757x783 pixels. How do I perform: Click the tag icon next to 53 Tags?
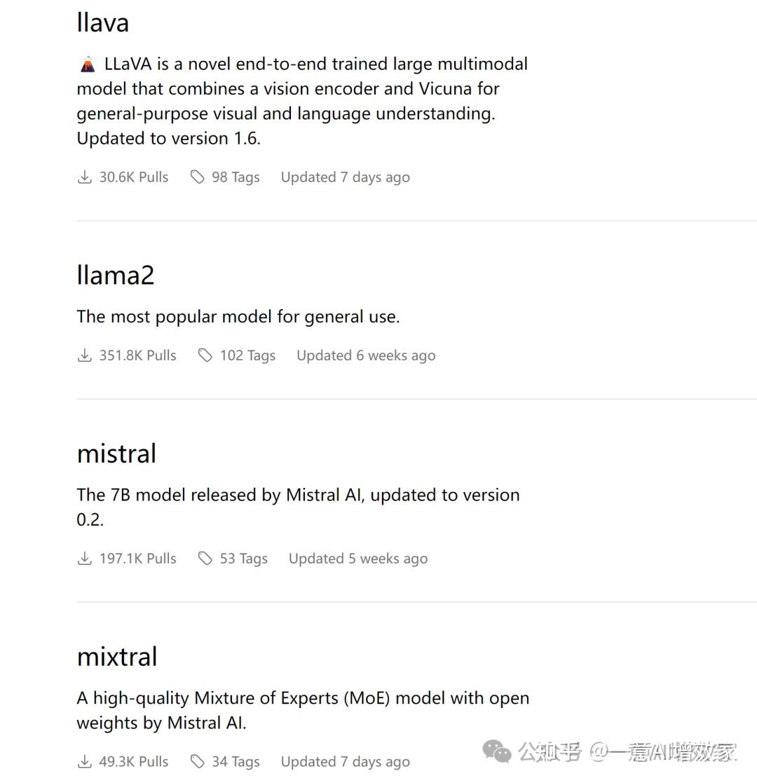tap(205, 559)
